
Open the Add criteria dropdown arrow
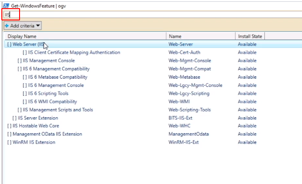coord(38,25)
